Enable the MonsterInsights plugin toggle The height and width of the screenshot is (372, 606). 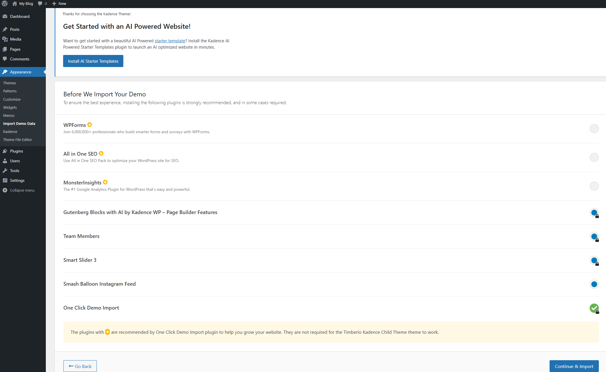(594, 186)
